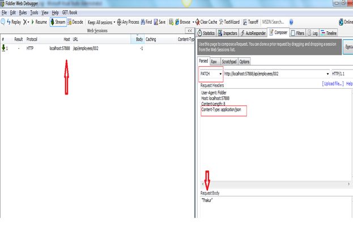
Task: Click the Tearoff button
Action: click(x=250, y=22)
